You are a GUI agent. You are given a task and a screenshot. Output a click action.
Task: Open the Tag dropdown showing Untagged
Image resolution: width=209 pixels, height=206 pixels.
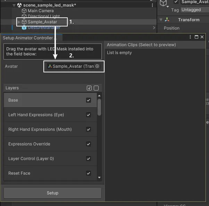tap(194, 10)
